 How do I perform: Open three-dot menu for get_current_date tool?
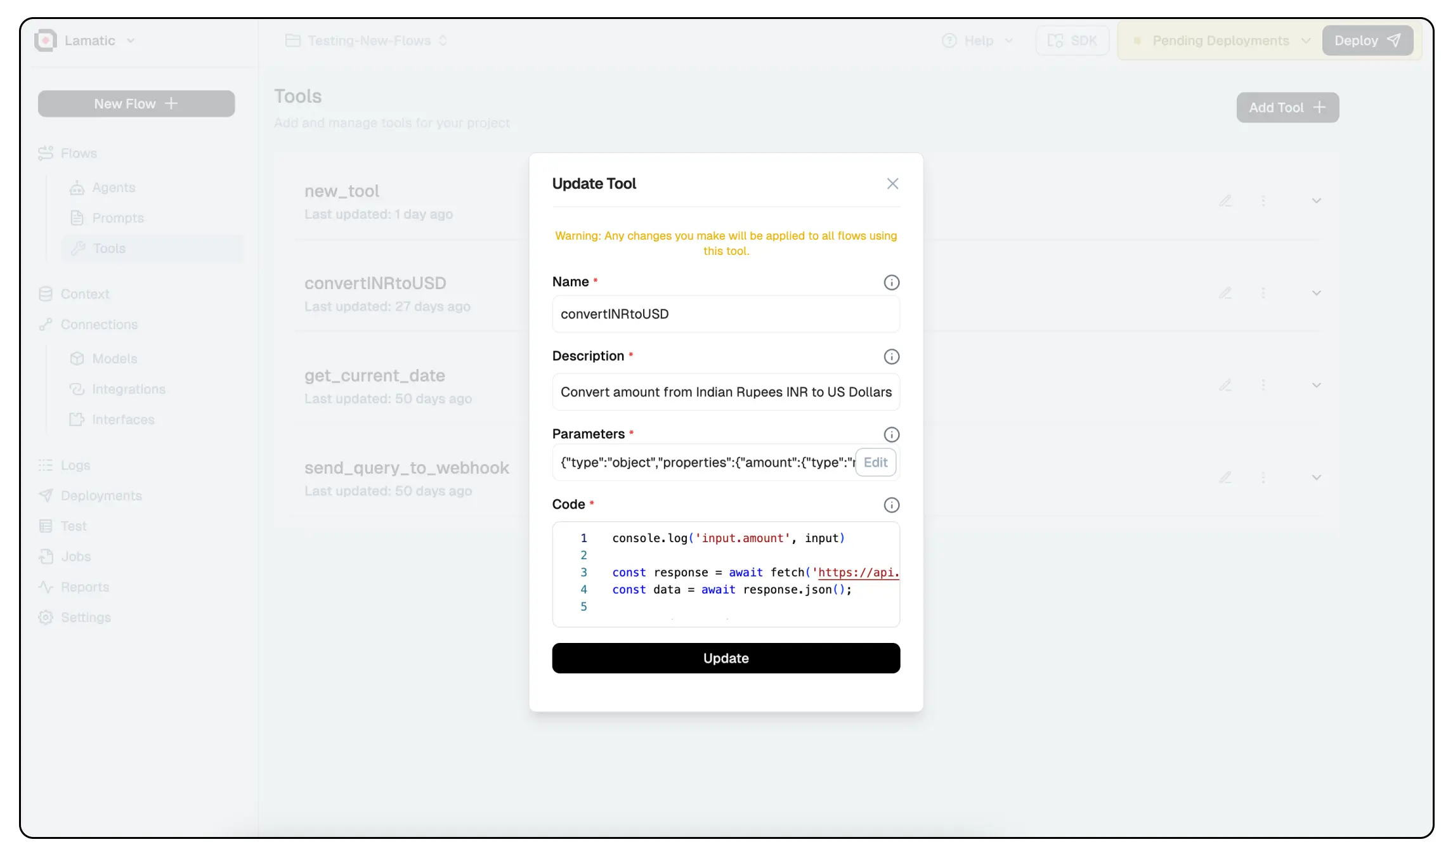pyautogui.click(x=1263, y=385)
